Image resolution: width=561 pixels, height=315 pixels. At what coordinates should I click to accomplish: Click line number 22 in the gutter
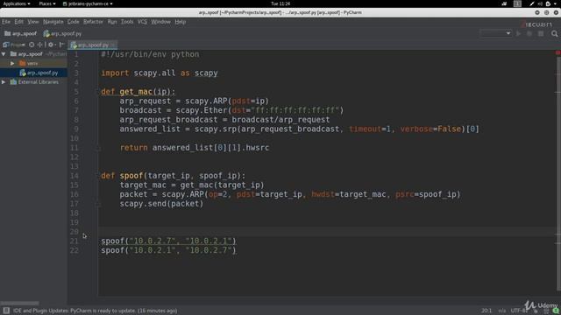pyautogui.click(x=74, y=250)
